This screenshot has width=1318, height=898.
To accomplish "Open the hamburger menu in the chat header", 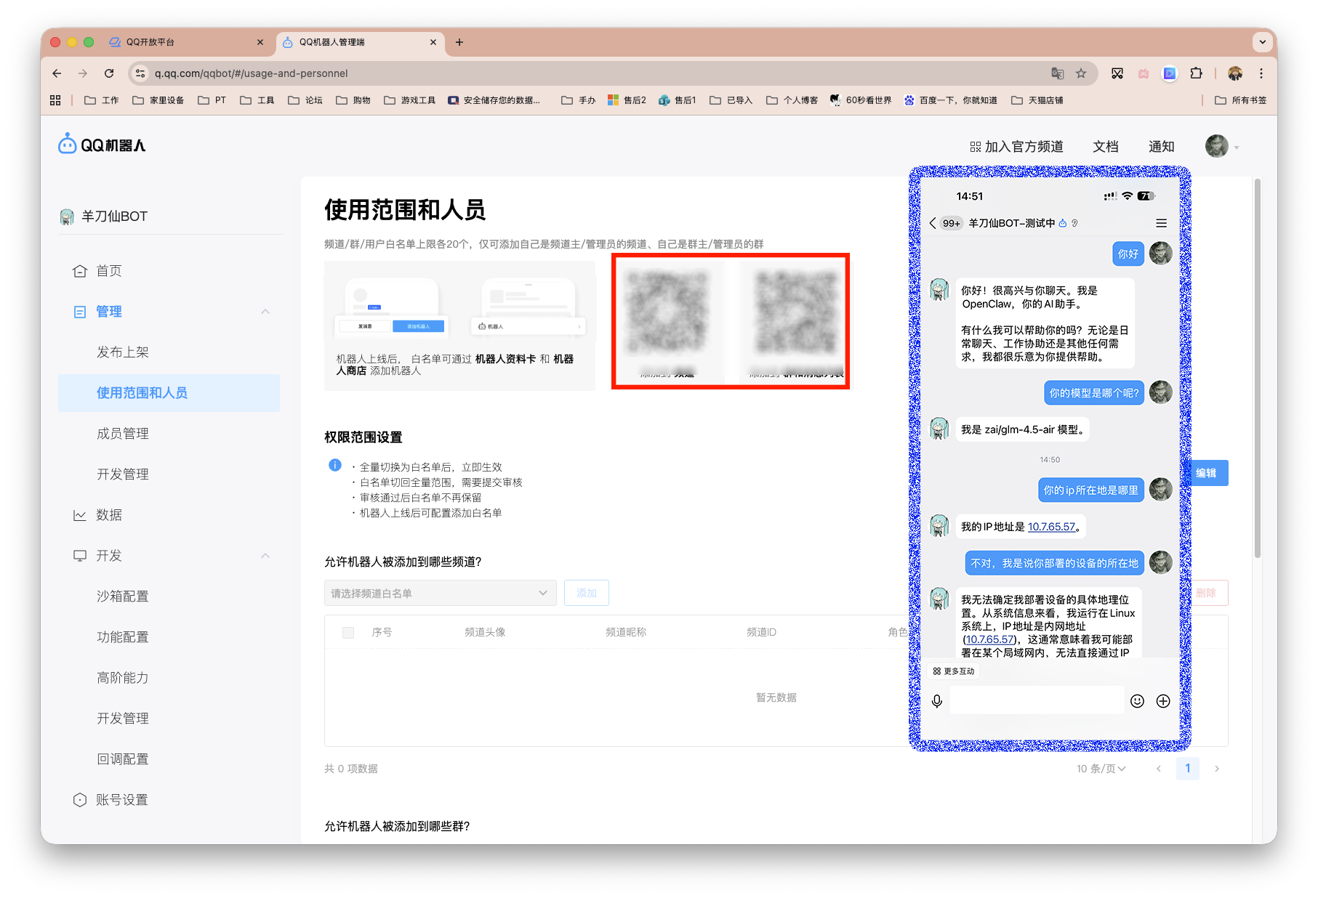I will 1160,223.
